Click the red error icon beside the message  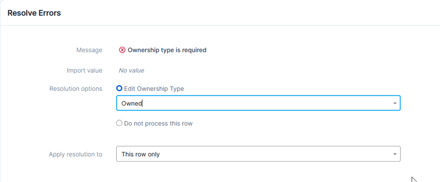(x=122, y=50)
